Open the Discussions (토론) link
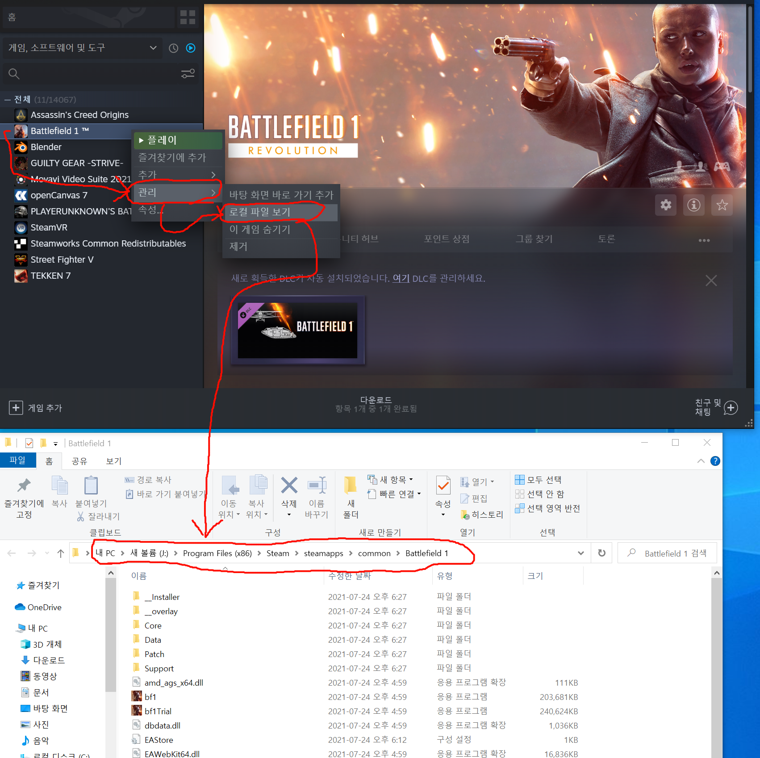Viewport: 760px width, 758px height. pyautogui.click(x=606, y=239)
